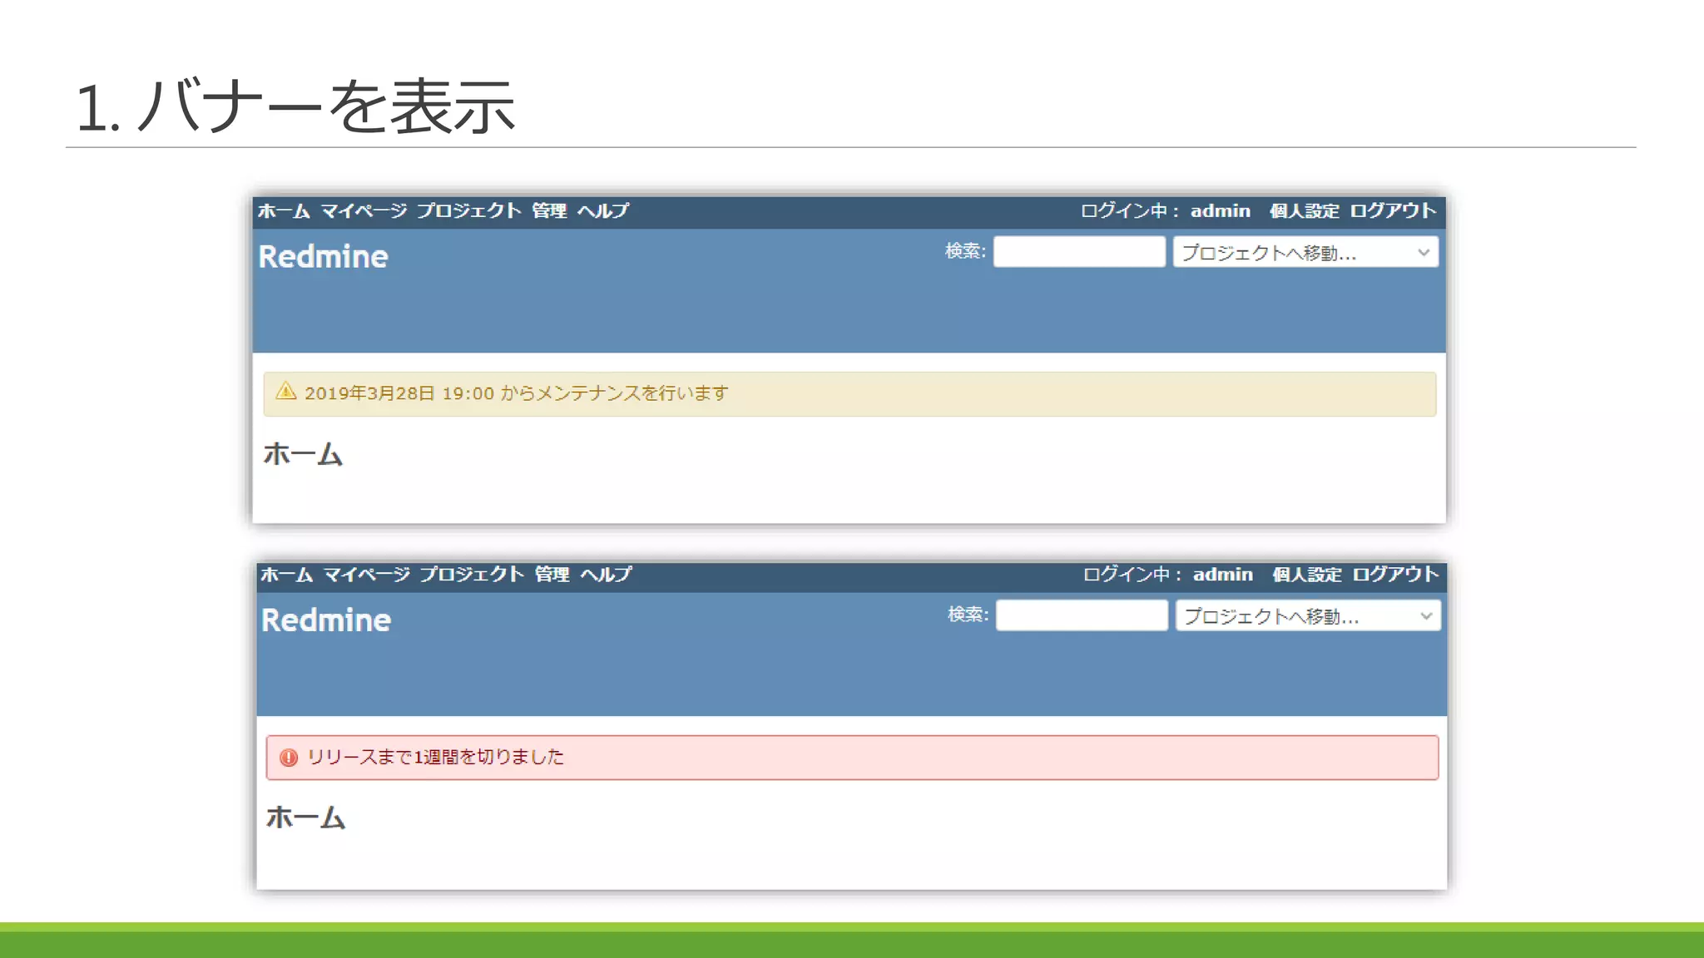Click search input field in upper screenshot
1704x958 pixels.
click(x=1079, y=252)
